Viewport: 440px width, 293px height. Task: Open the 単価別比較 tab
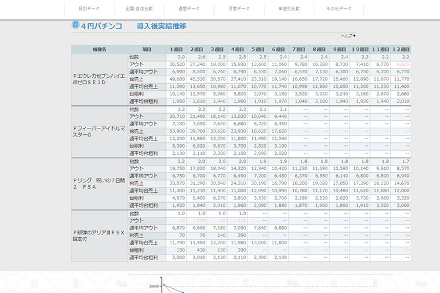(x=289, y=9)
